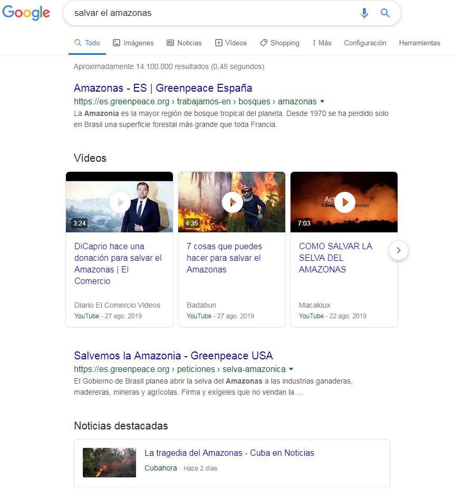The width and height of the screenshot is (454, 489).
Task: Open Amazonas - ES Greenpeace España result
Action: [163, 88]
